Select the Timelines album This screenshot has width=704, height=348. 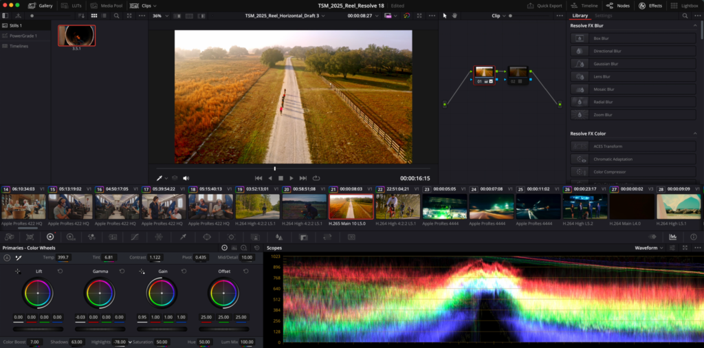[25, 46]
